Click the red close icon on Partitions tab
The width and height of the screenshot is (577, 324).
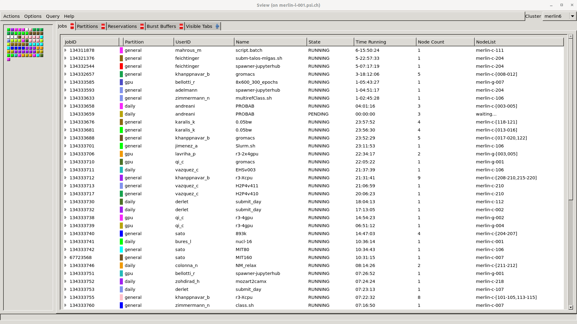coord(103,26)
